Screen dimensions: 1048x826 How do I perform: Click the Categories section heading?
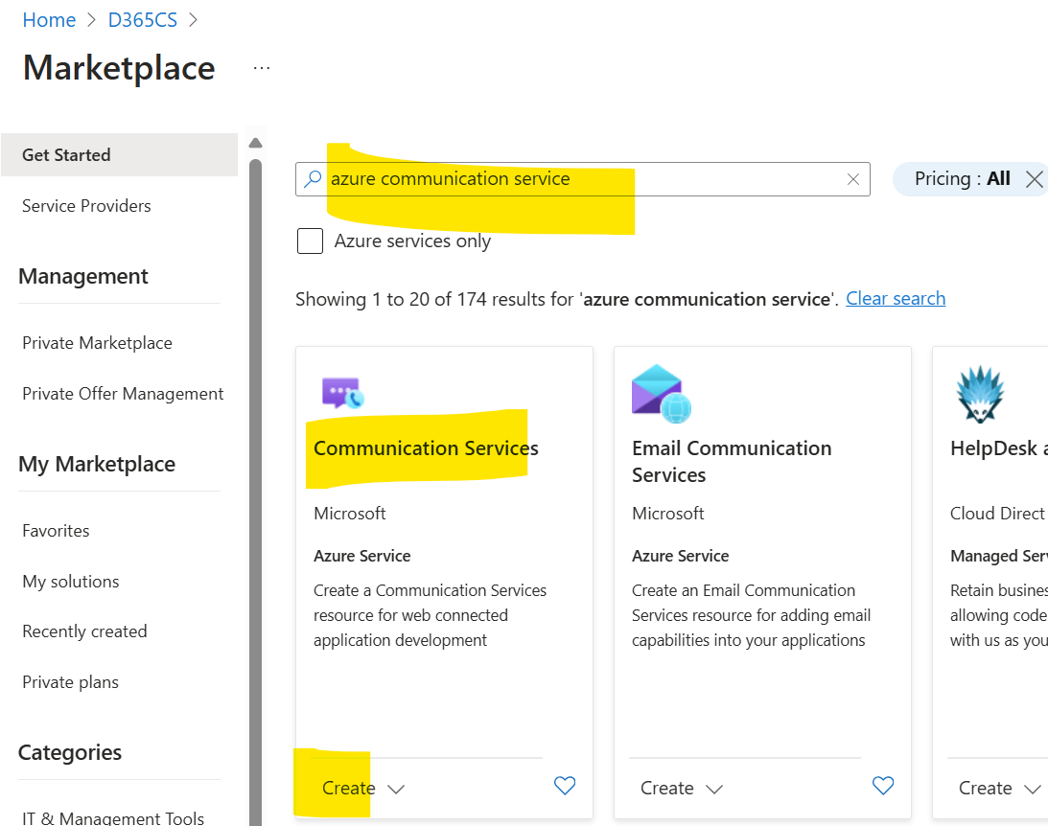(69, 752)
